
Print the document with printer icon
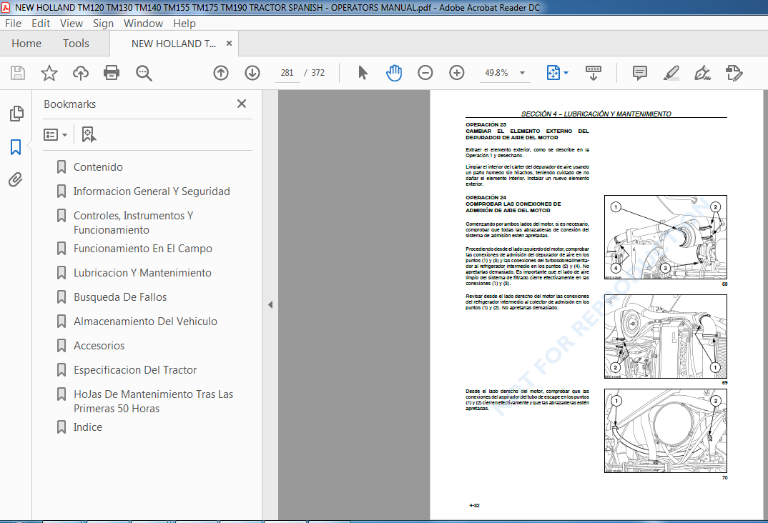point(112,73)
